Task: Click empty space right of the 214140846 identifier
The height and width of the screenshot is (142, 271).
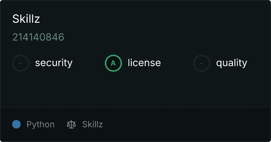Action: pos(166,37)
